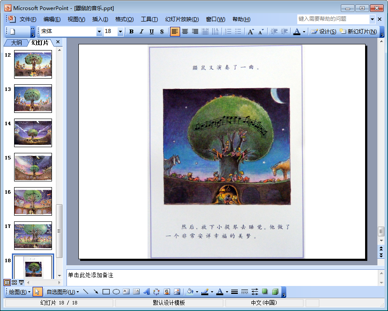This screenshot has height=311, width=388.
Task: Insert Diagram or Organization Chart icon
Action: coord(157,292)
